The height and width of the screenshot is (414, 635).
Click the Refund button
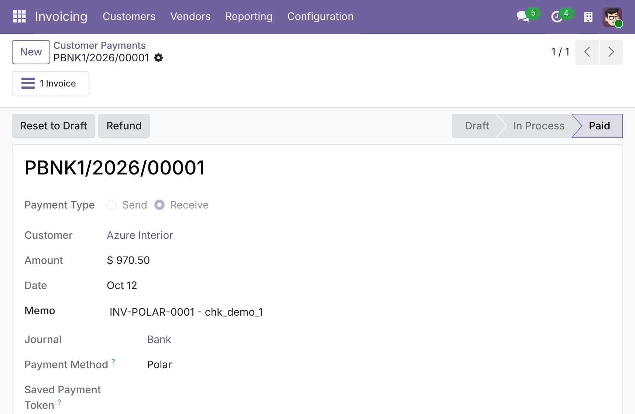point(124,126)
